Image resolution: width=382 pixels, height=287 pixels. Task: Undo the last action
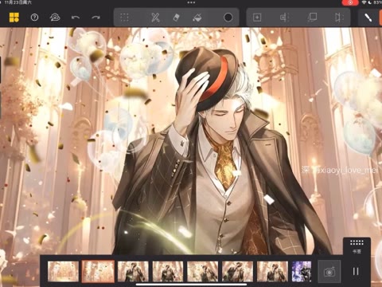point(76,18)
